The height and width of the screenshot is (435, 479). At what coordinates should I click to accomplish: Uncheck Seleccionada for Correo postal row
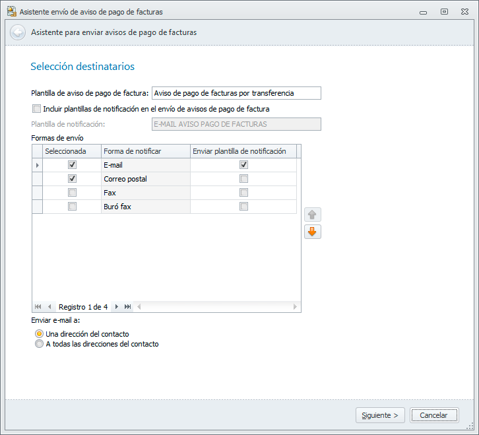tap(72, 179)
